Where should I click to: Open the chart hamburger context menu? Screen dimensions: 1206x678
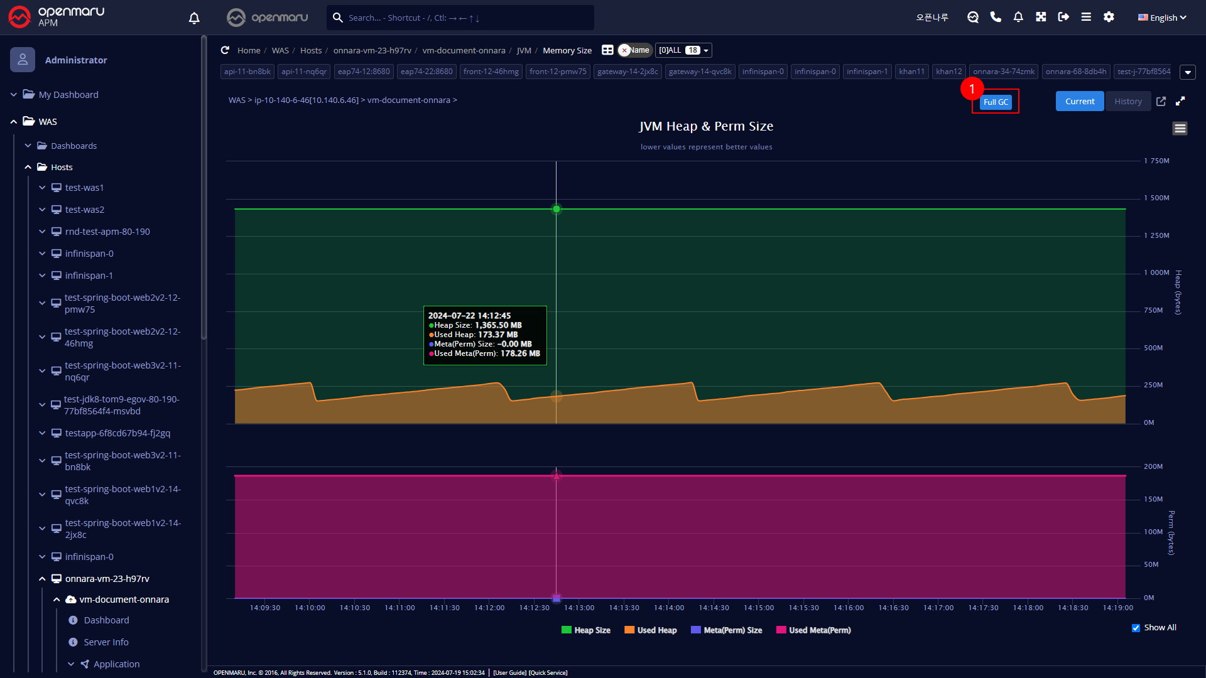pyautogui.click(x=1180, y=129)
